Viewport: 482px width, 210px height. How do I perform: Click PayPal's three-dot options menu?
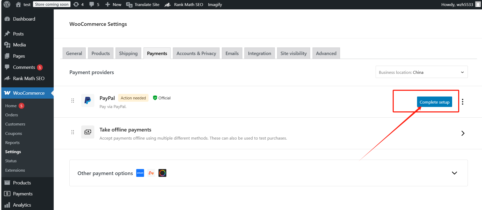463,102
